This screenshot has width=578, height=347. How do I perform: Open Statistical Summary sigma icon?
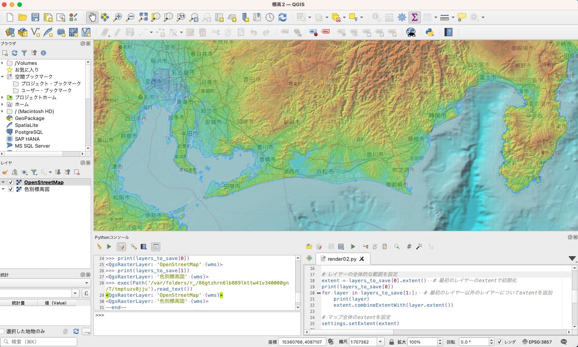tap(414, 17)
